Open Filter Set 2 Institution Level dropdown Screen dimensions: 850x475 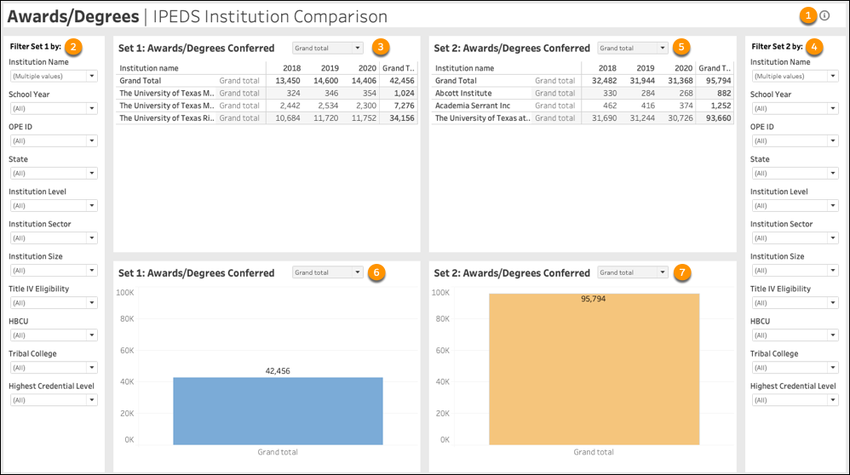(795, 206)
